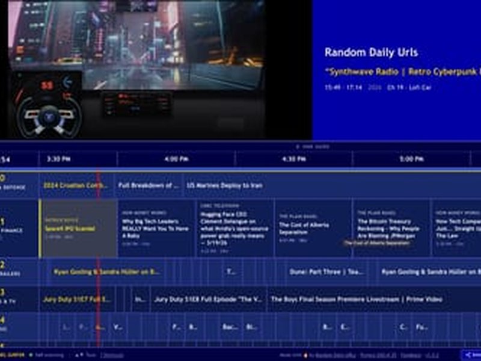Select Hugging Face CEO Clement Delangue program

click(235, 229)
